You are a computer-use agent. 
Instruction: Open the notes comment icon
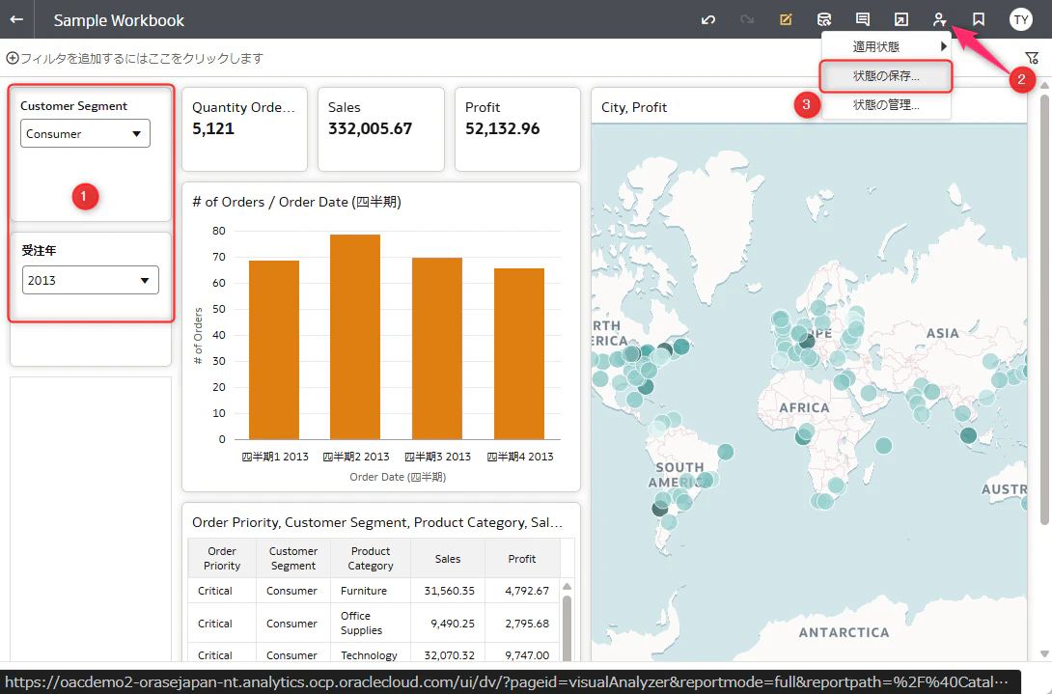click(863, 19)
